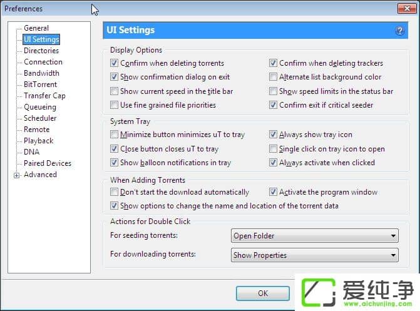420x311 pixels.
Task: Close the Preferences window
Action: 407,8
